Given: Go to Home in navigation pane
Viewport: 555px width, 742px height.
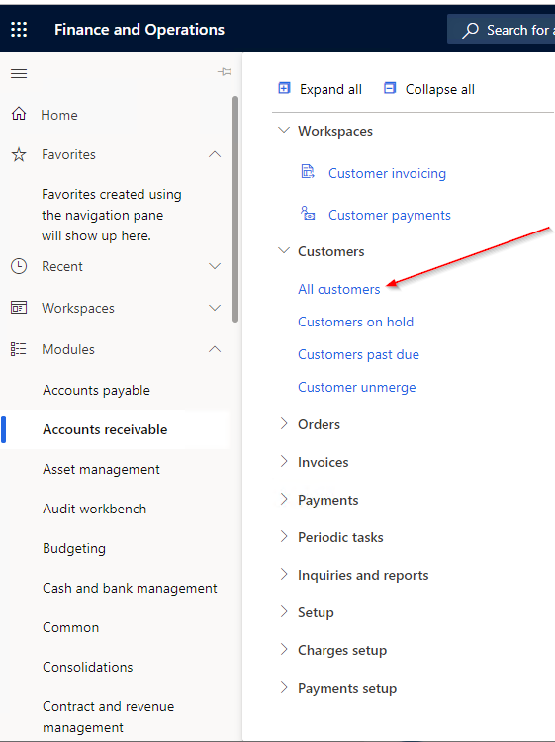Looking at the screenshot, I should click(x=59, y=115).
